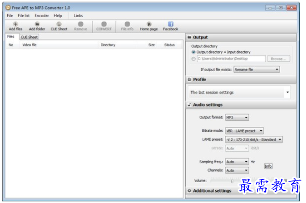Viewport: 306px width, 203px height.
Task: Open CUE Sheet from the toolbar
Action: 59,26
